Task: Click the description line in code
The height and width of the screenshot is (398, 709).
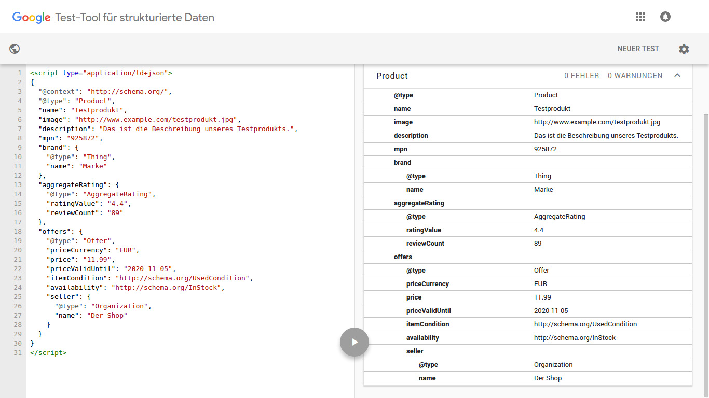Action: (x=168, y=129)
